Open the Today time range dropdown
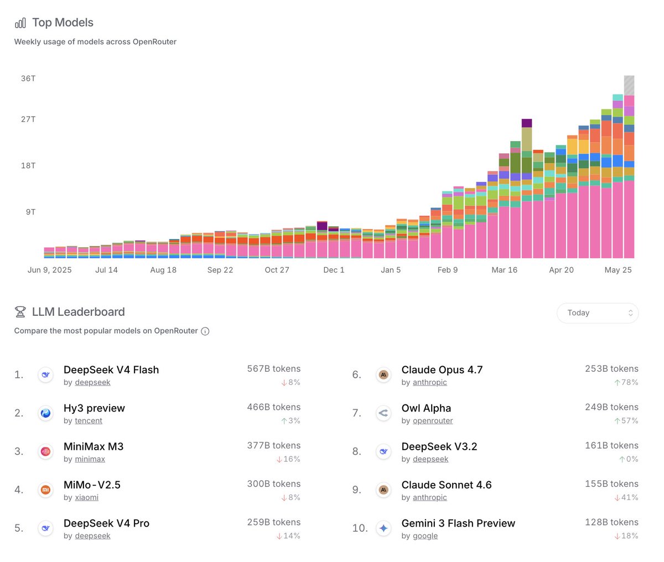Image resolution: width=664 pixels, height=562 pixels. (598, 313)
